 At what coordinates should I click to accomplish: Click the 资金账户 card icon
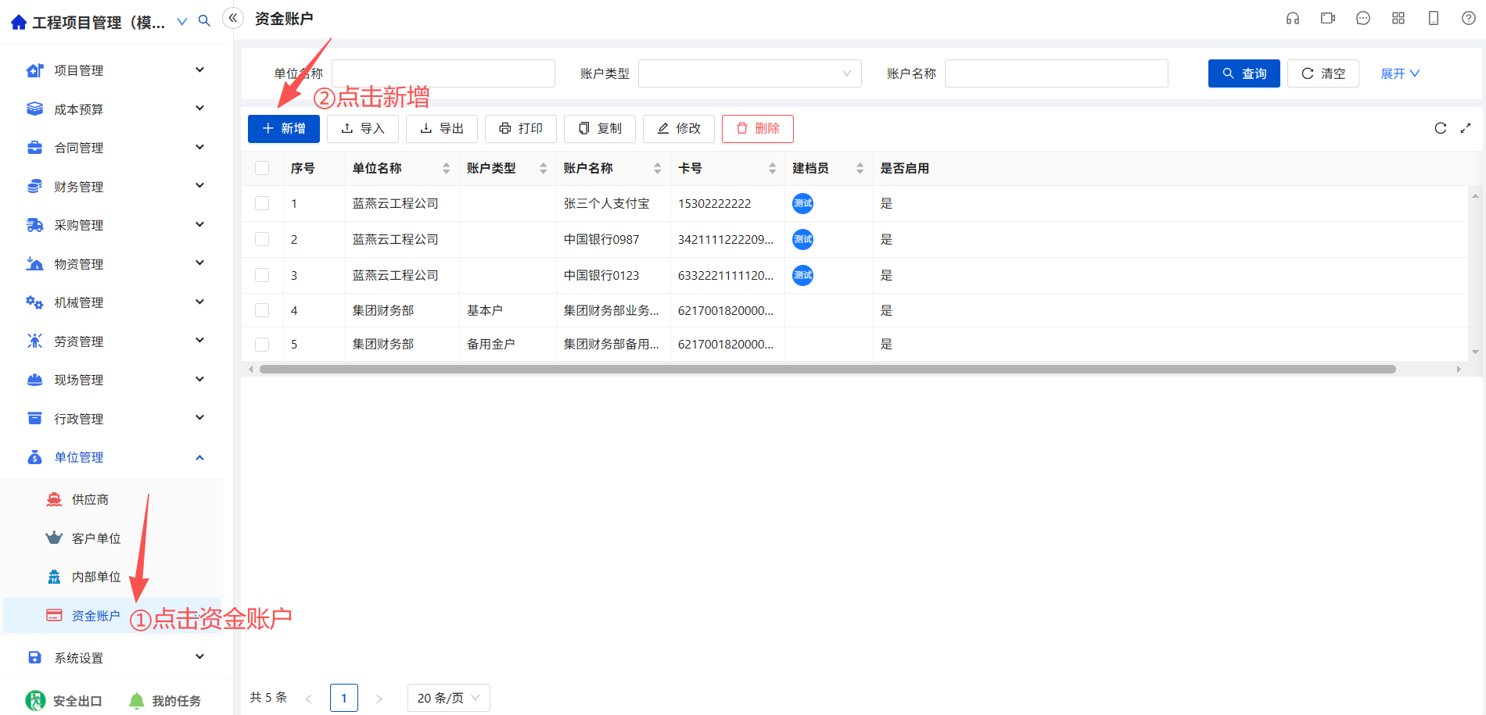click(54, 615)
